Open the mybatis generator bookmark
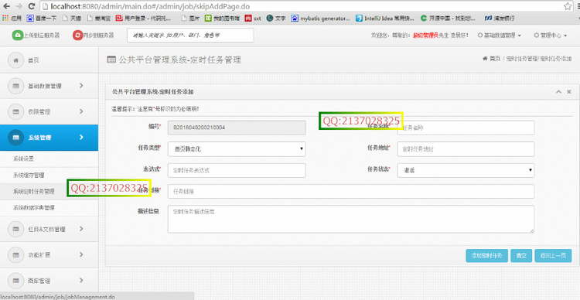 pos(320,18)
